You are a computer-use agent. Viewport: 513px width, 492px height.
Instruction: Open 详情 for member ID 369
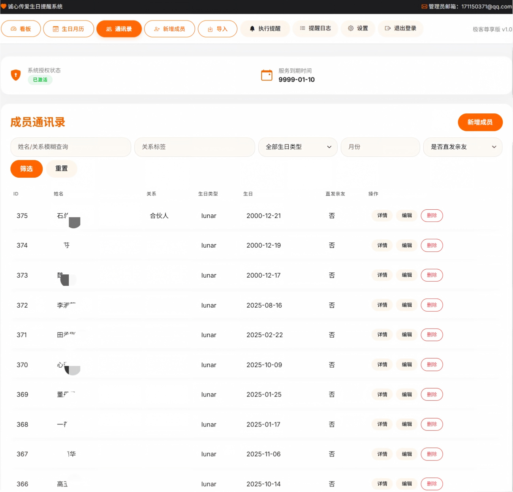[382, 394]
